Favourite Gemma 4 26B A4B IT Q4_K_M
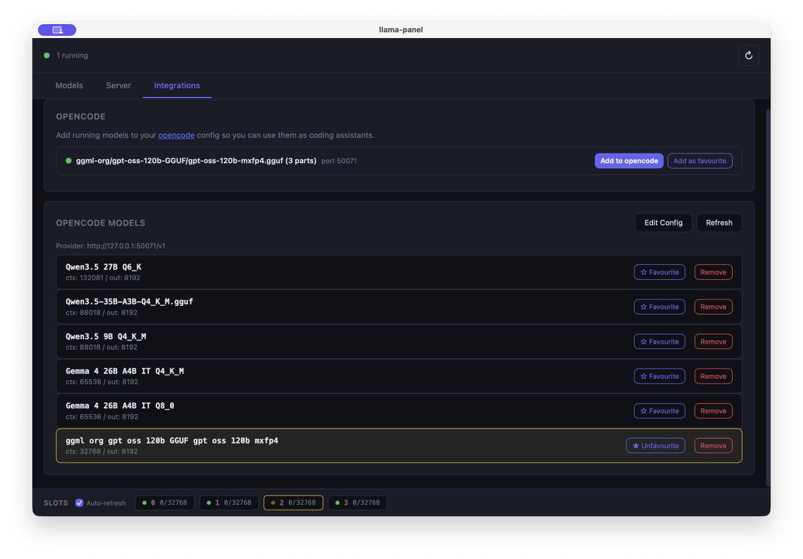This screenshot has height=559, width=803. [660, 376]
